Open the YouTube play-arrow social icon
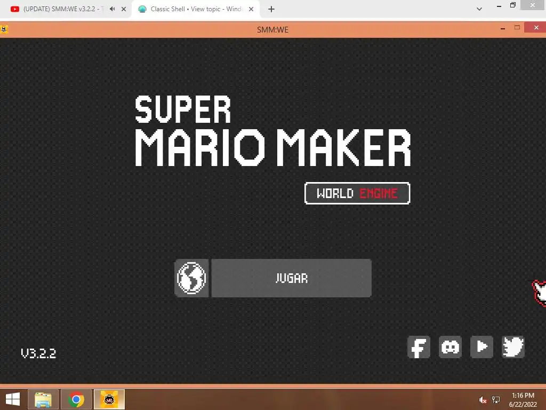The image size is (546, 410). tap(481, 347)
